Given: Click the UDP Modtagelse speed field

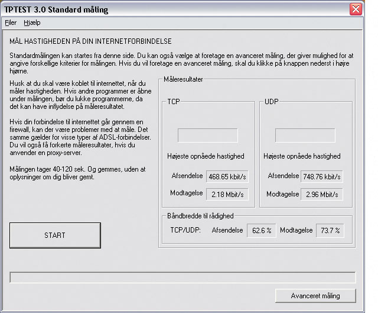Looking at the screenshot, I should coord(321,195).
